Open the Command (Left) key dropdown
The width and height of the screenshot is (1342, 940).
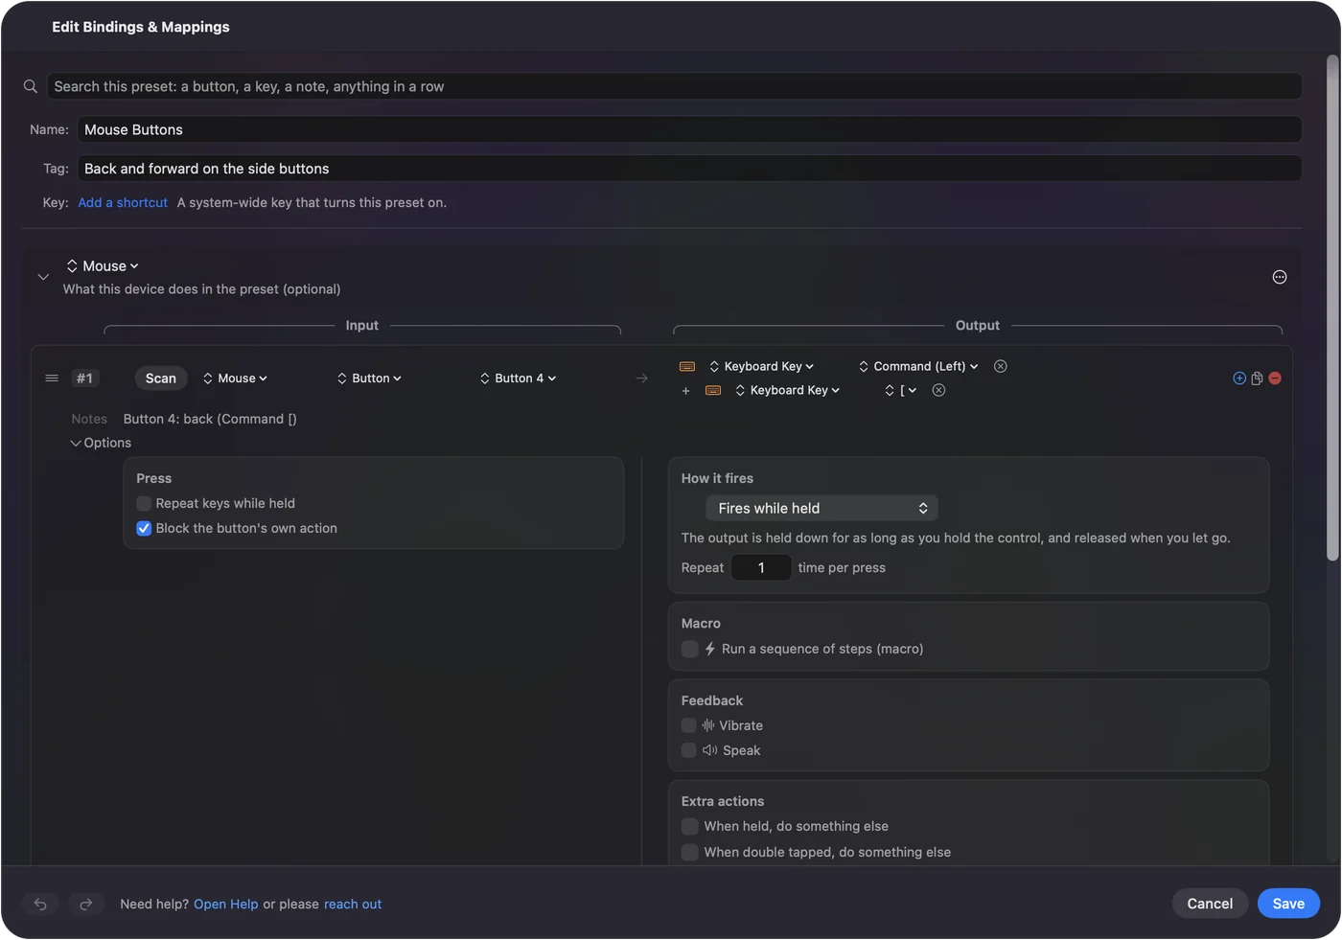[918, 366]
